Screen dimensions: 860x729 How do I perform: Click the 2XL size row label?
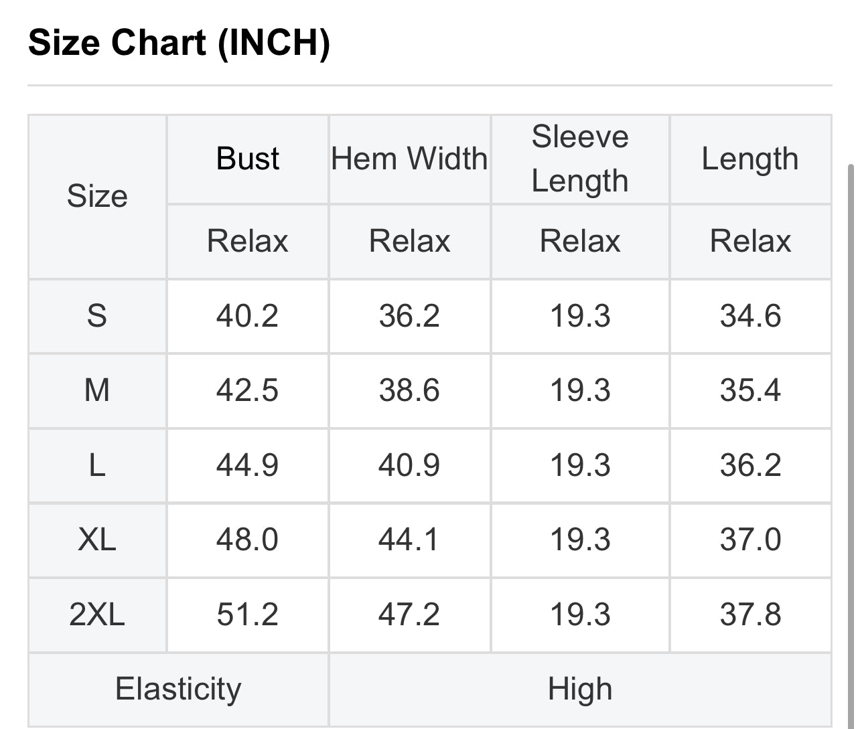pos(97,615)
